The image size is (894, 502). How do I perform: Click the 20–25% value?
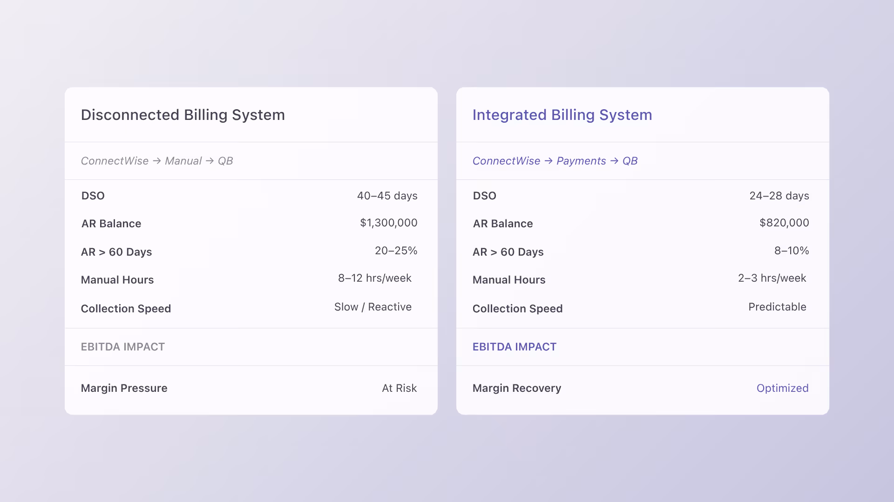click(x=396, y=251)
